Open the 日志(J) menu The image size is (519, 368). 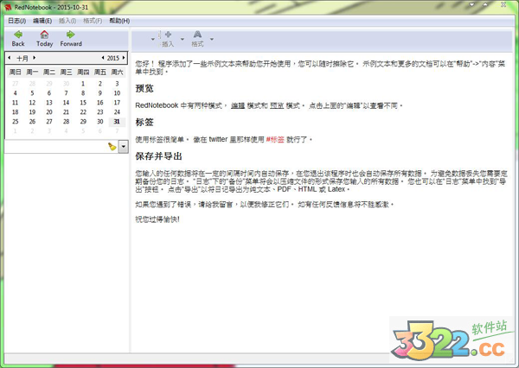click(x=16, y=20)
